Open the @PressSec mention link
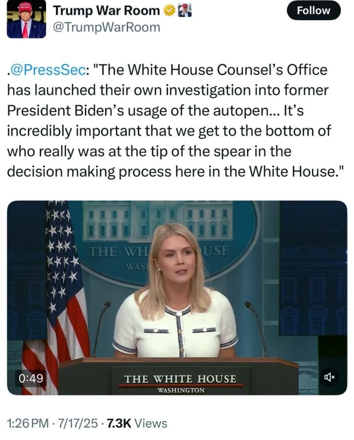Image resolution: width=354 pixels, height=440 pixels. 48,70
